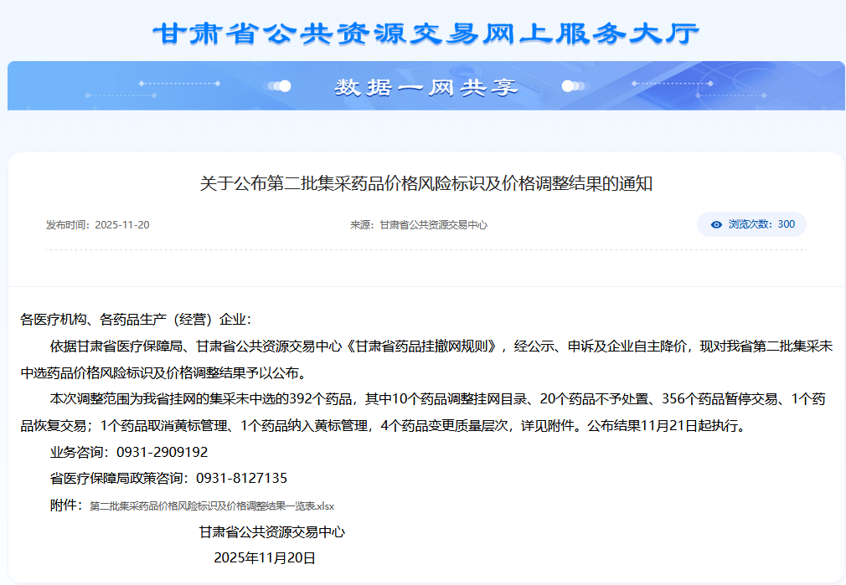Click the source 甘肃省公共资源交易中心 in header
The width and height of the screenshot is (846, 585).
tap(433, 225)
